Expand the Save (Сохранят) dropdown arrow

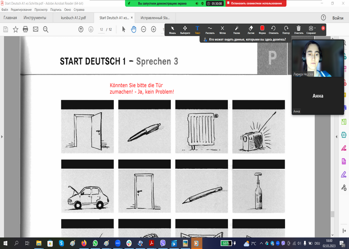coord(315,28)
